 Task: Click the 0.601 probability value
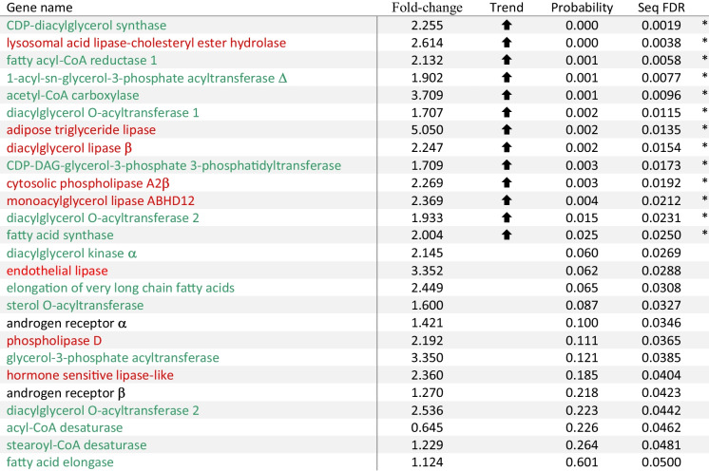[x=582, y=462]
